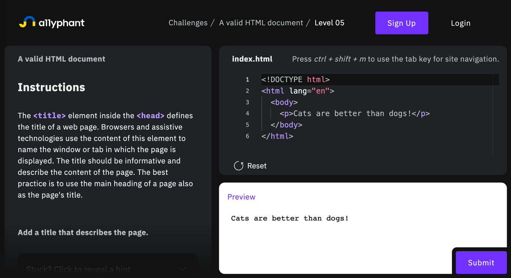This screenshot has width=511, height=278.
Task: Click line number 6 in the gutter
Action: [x=247, y=136]
